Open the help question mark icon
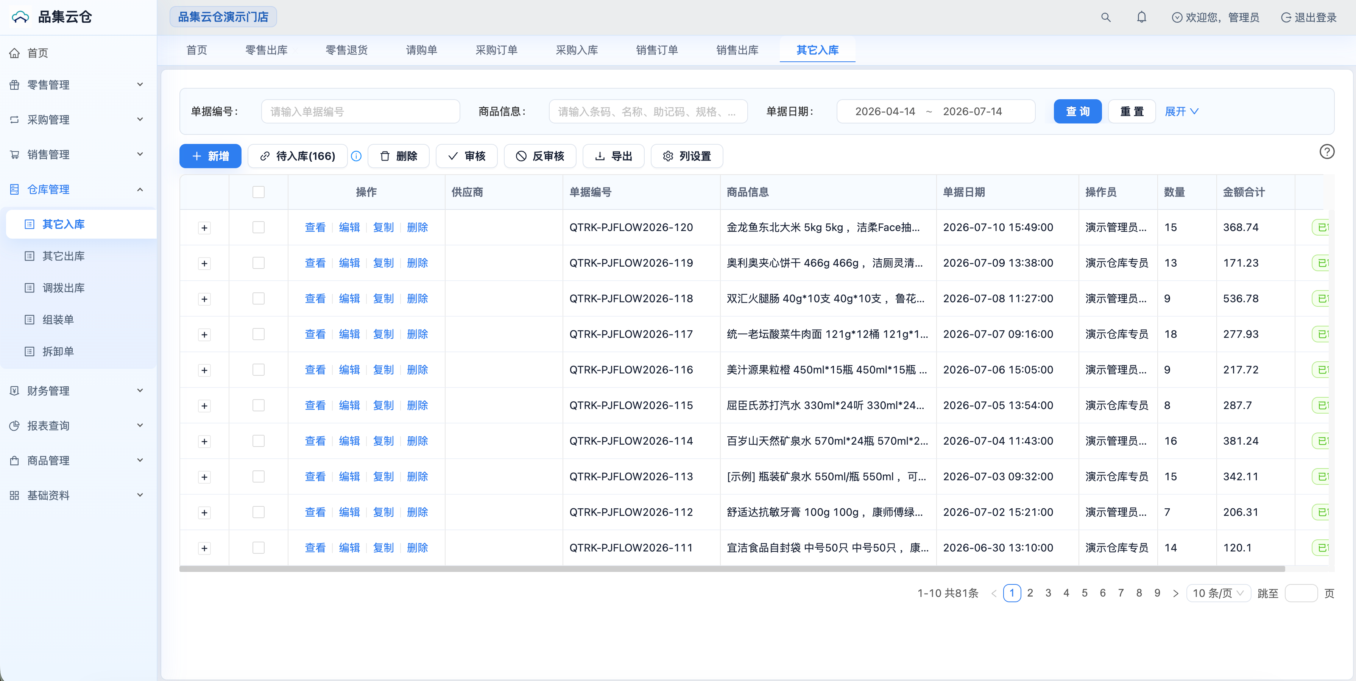Viewport: 1356px width, 681px height. [x=1327, y=152]
